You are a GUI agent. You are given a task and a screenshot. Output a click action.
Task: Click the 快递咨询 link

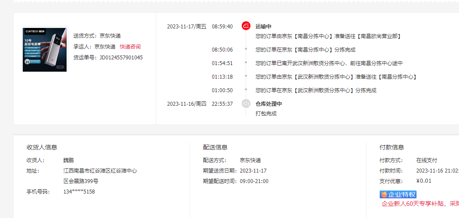pos(130,47)
